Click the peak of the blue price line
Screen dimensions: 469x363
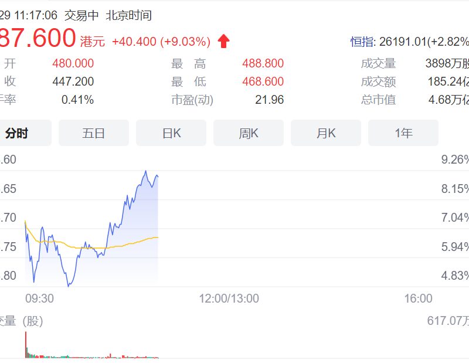(145, 171)
